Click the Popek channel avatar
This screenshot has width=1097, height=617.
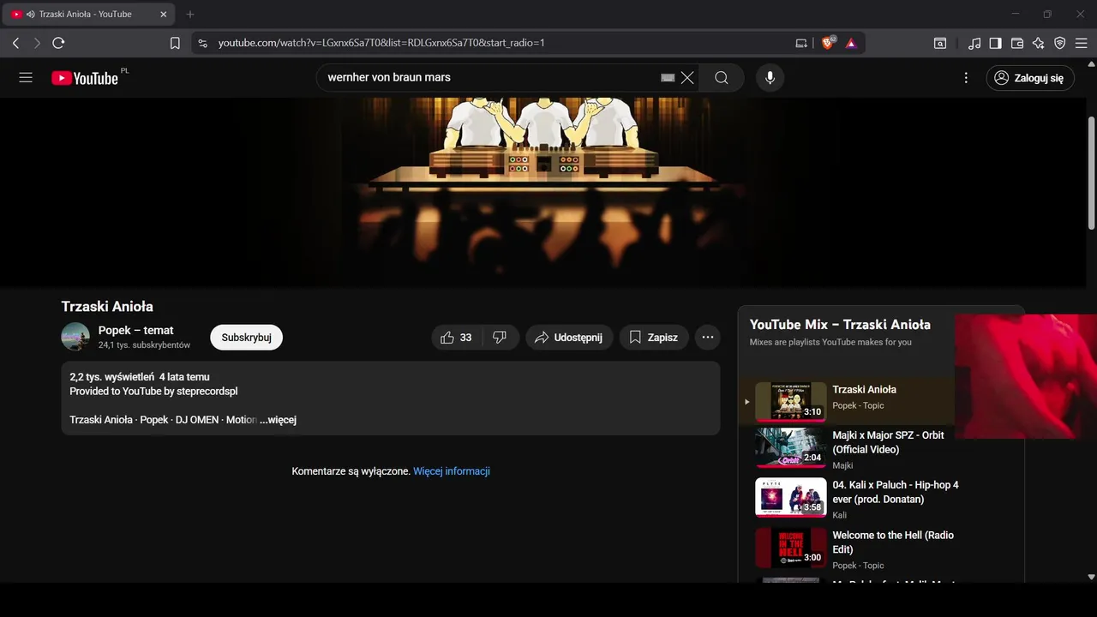pos(75,337)
